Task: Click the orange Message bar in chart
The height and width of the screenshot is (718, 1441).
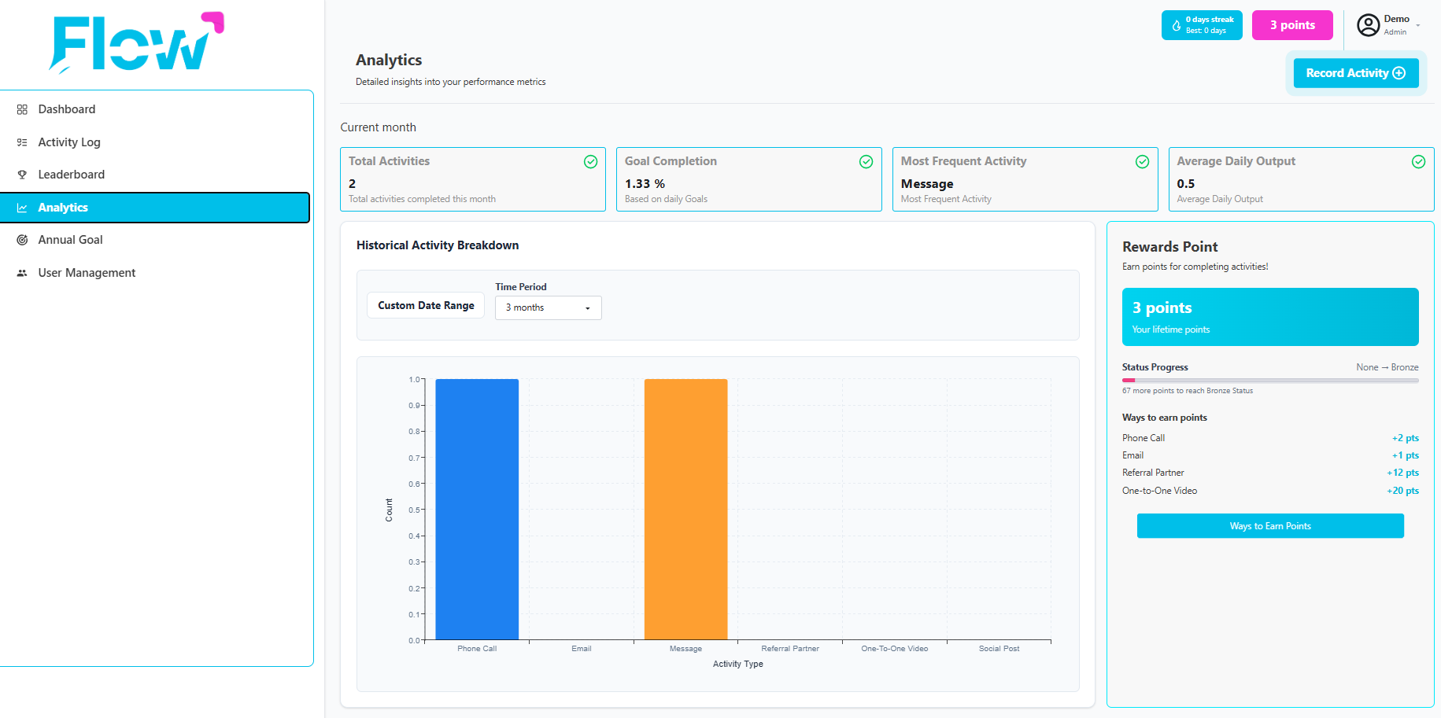Action: point(685,510)
